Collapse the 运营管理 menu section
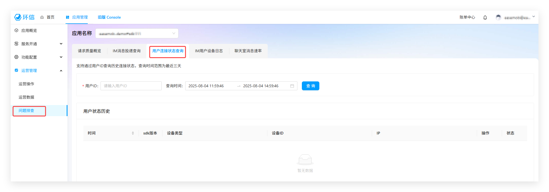 coord(61,71)
